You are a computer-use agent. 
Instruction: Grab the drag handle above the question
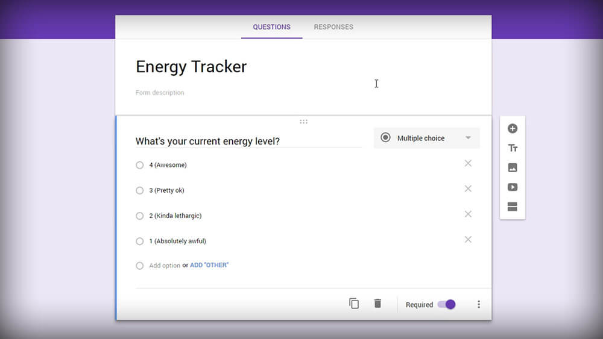(303, 122)
